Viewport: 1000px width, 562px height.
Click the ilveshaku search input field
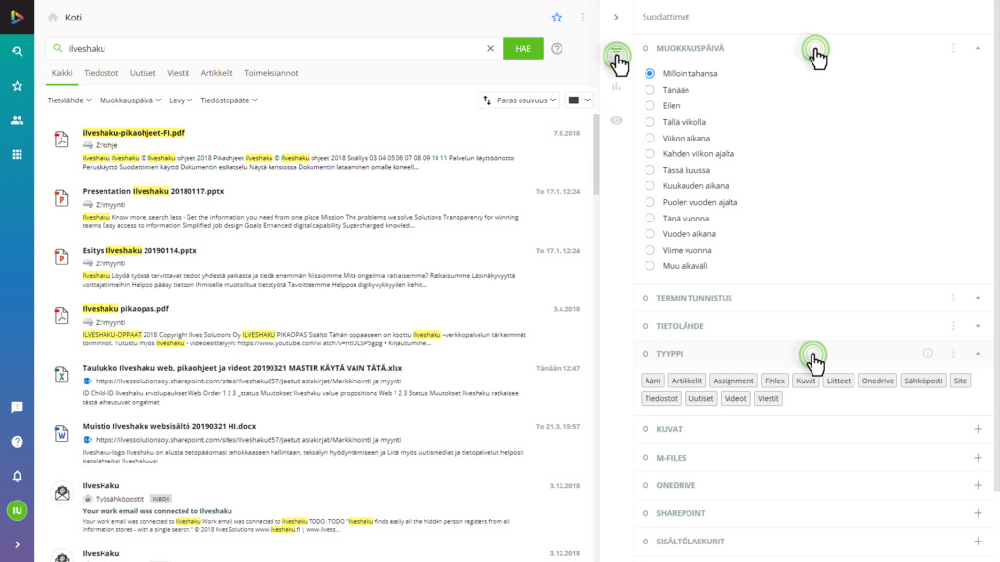pyautogui.click(x=274, y=49)
